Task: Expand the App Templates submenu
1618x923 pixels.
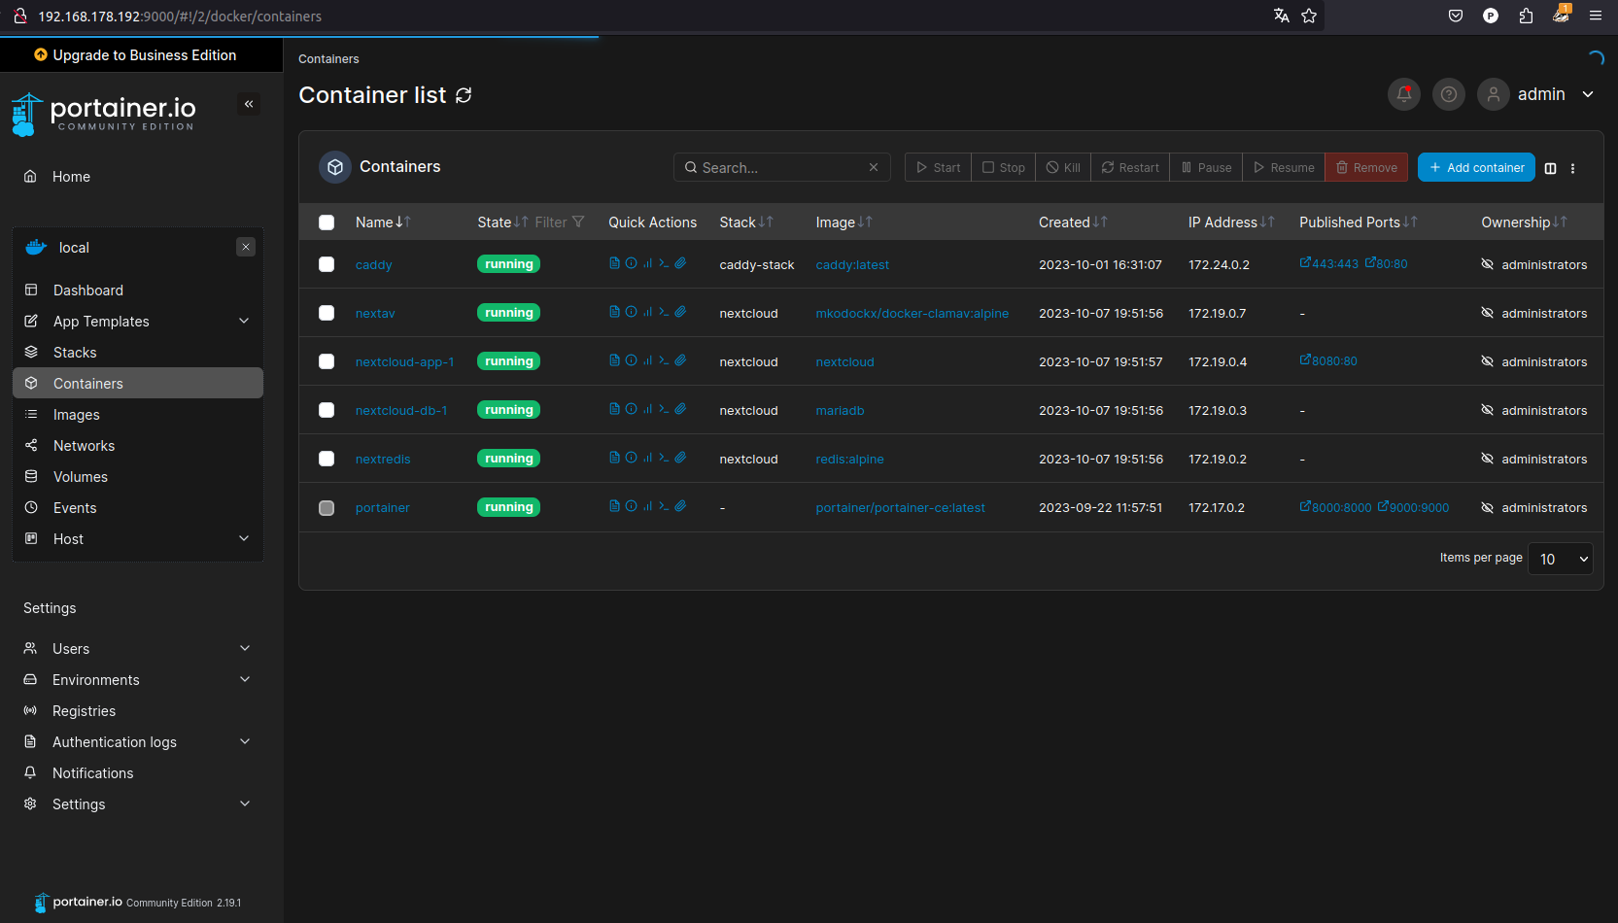Action: [244, 322]
